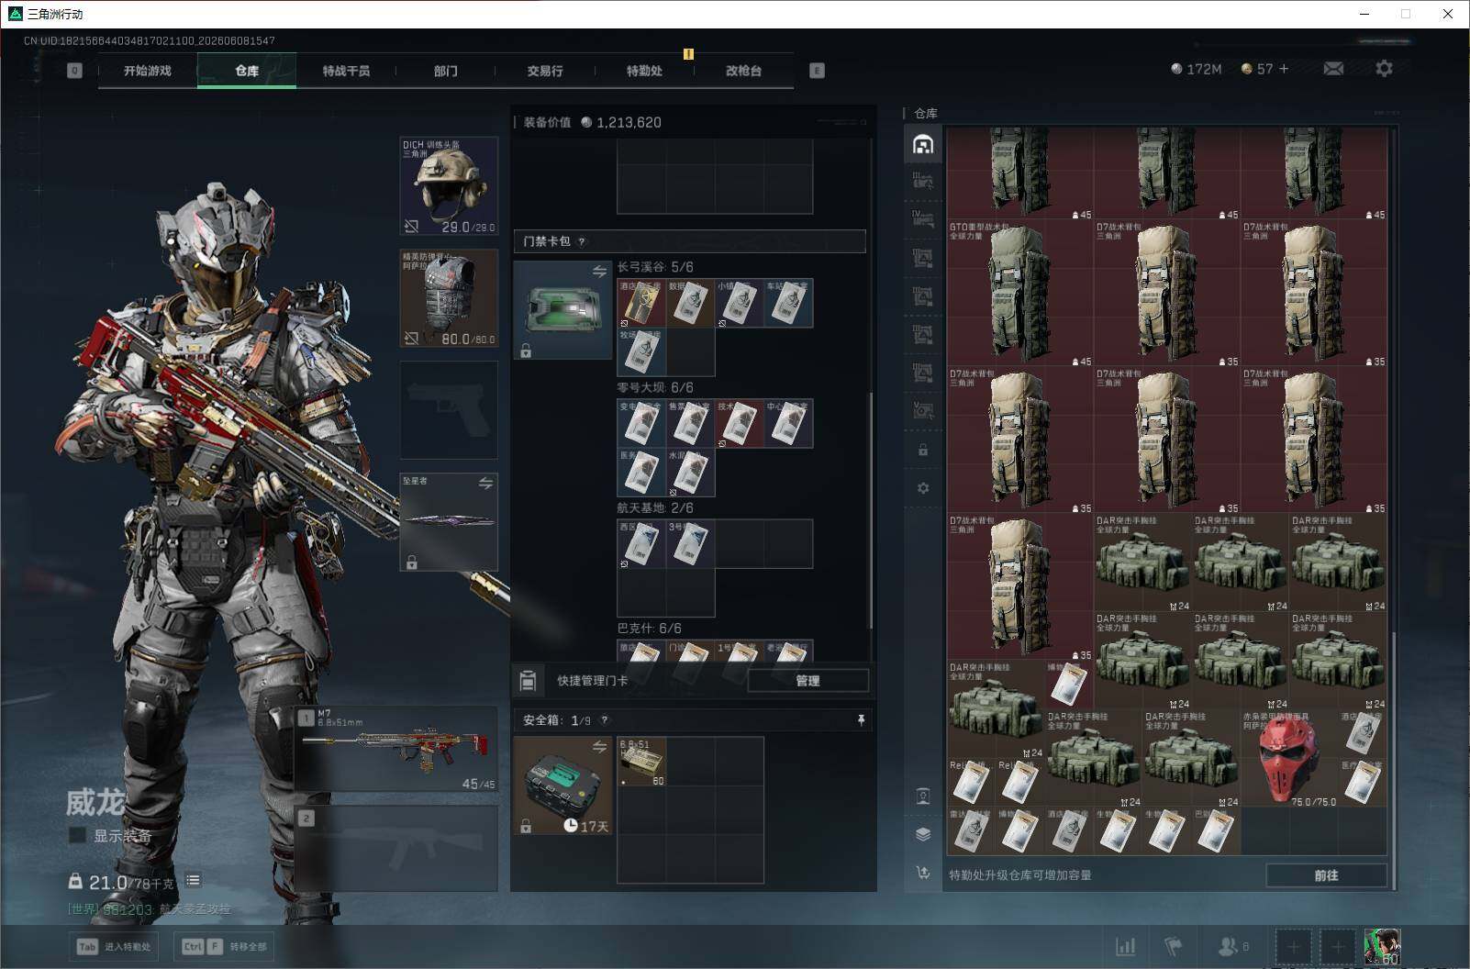Select the GTO重型战术包 backpack
Image resolution: width=1470 pixels, height=969 pixels.
1020,294
